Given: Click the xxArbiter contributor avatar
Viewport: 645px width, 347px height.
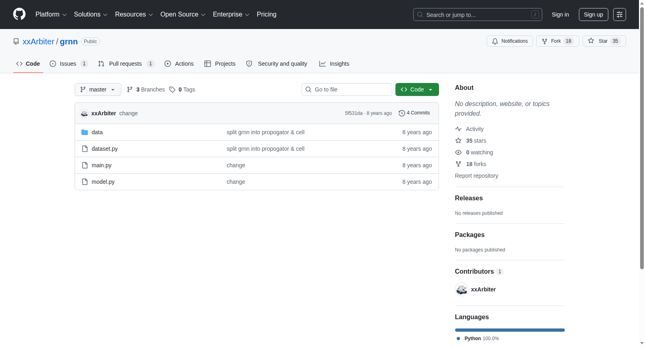Looking at the screenshot, I should [x=462, y=289].
